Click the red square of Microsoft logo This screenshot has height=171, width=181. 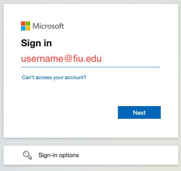point(23,23)
